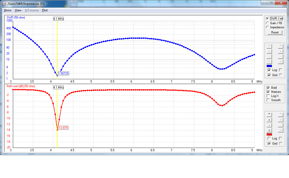
Task: Click the yellow frequency marker in the SWR plot
Action: (x=57, y=50)
